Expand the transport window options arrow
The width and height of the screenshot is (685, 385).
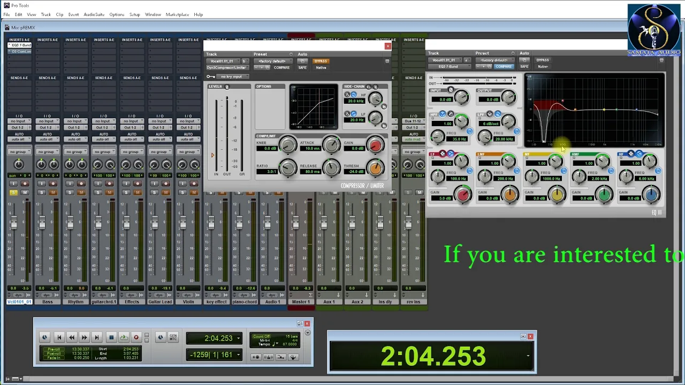(307, 333)
